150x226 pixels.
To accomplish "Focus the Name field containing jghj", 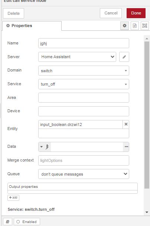I will 84,43.
